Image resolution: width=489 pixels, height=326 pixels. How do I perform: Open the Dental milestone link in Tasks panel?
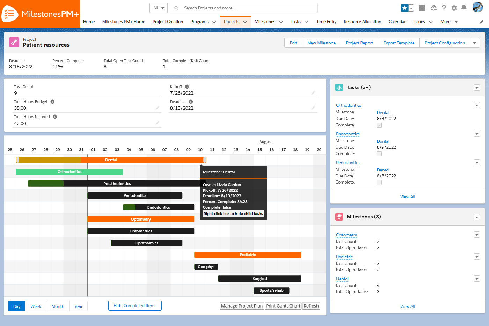click(383, 112)
